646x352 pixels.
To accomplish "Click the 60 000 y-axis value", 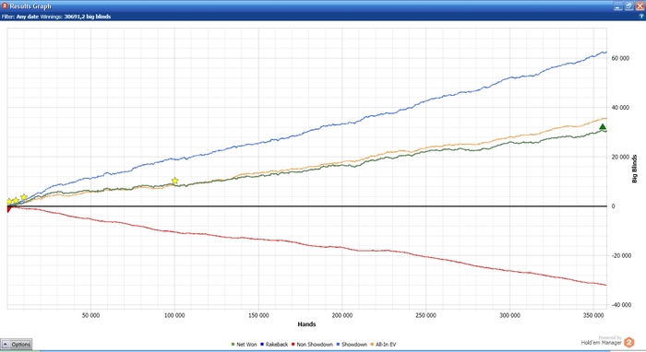I will 620,58.
